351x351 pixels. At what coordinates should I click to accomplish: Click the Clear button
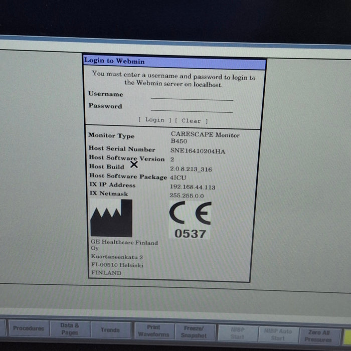pyautogui.click(x=191, y=121)
